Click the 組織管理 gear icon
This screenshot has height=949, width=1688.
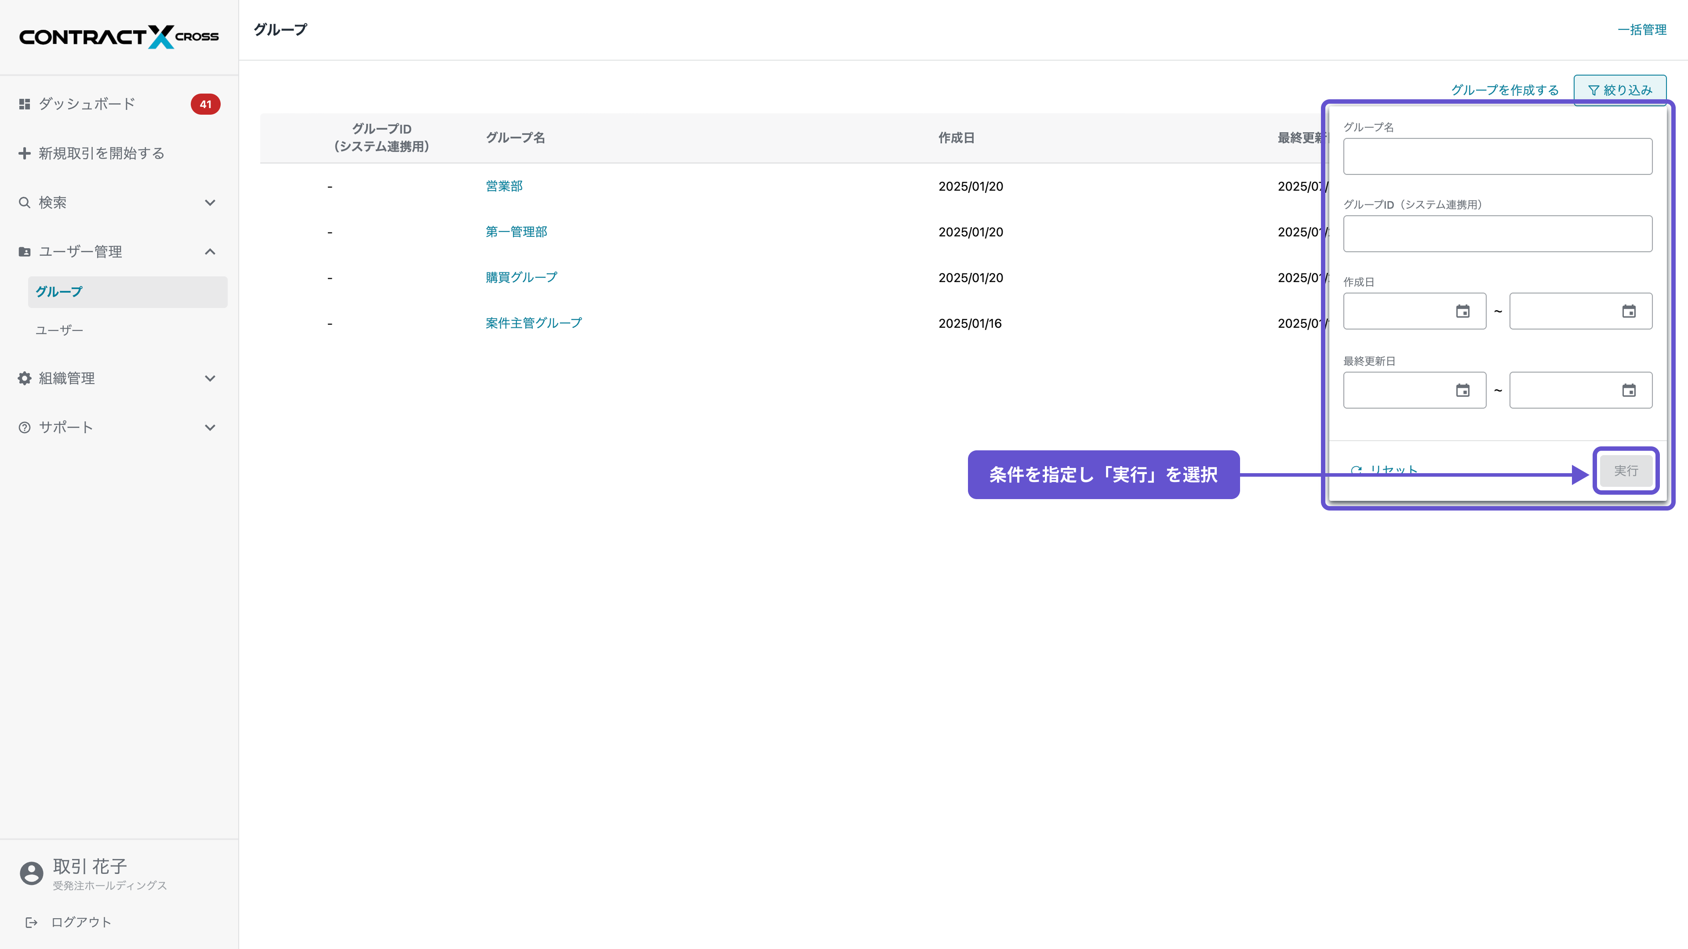24,378
